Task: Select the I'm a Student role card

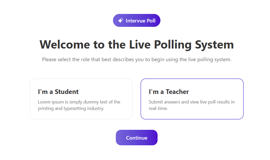Action: (81, 99)
